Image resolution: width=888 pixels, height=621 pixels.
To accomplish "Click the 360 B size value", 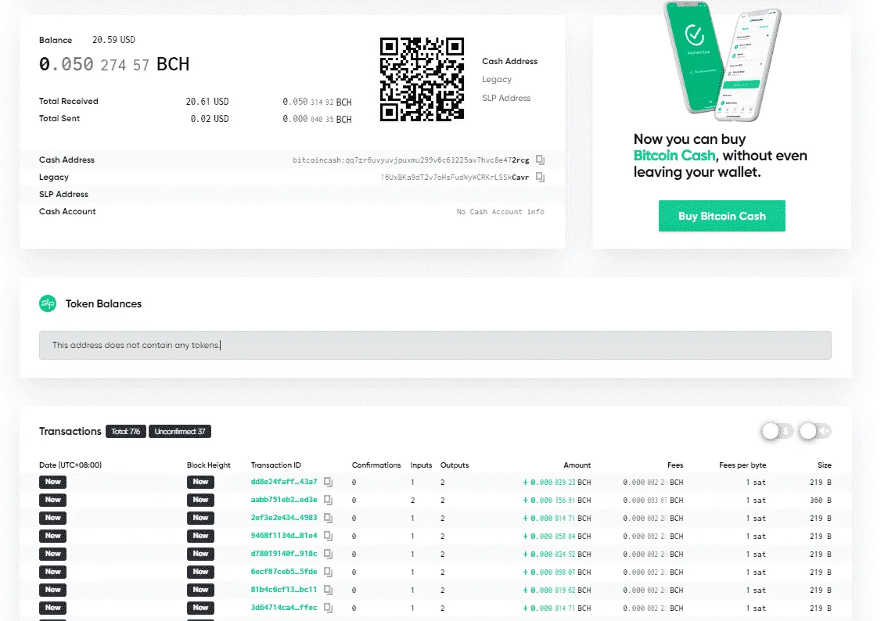I will (821, 501).
